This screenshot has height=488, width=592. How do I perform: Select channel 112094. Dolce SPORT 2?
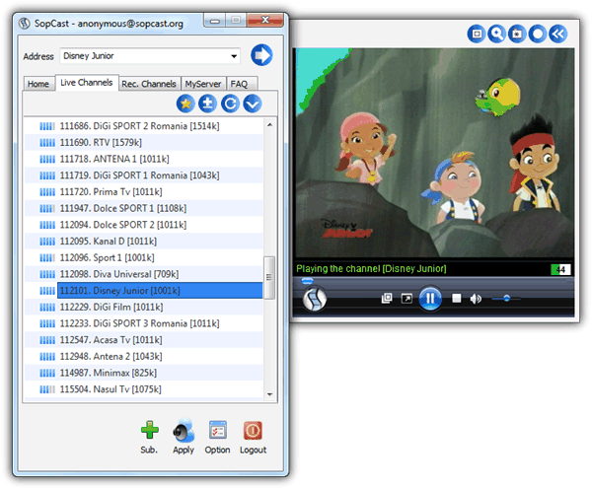point(143,225)
